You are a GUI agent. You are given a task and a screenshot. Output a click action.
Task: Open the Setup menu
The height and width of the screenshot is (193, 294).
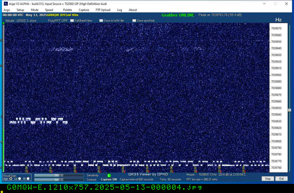point(20,10)
